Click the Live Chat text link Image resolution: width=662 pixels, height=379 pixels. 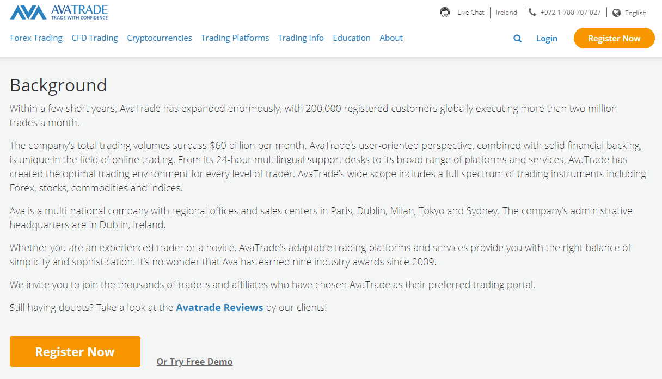(470, 13)
